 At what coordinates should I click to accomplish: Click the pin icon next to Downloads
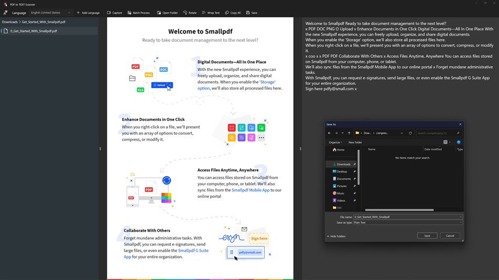click(x=355, y=164)
